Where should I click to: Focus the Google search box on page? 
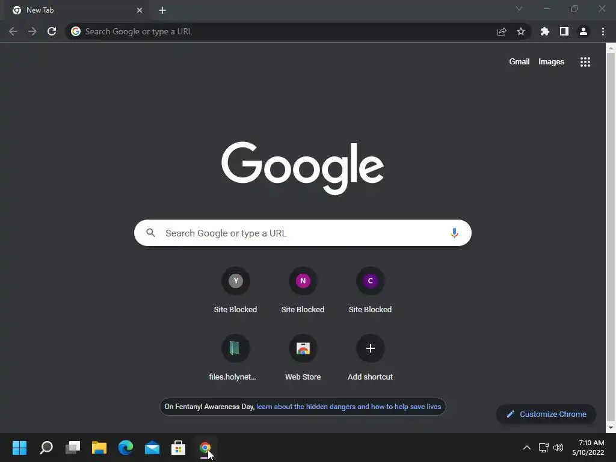coord(303,233)
